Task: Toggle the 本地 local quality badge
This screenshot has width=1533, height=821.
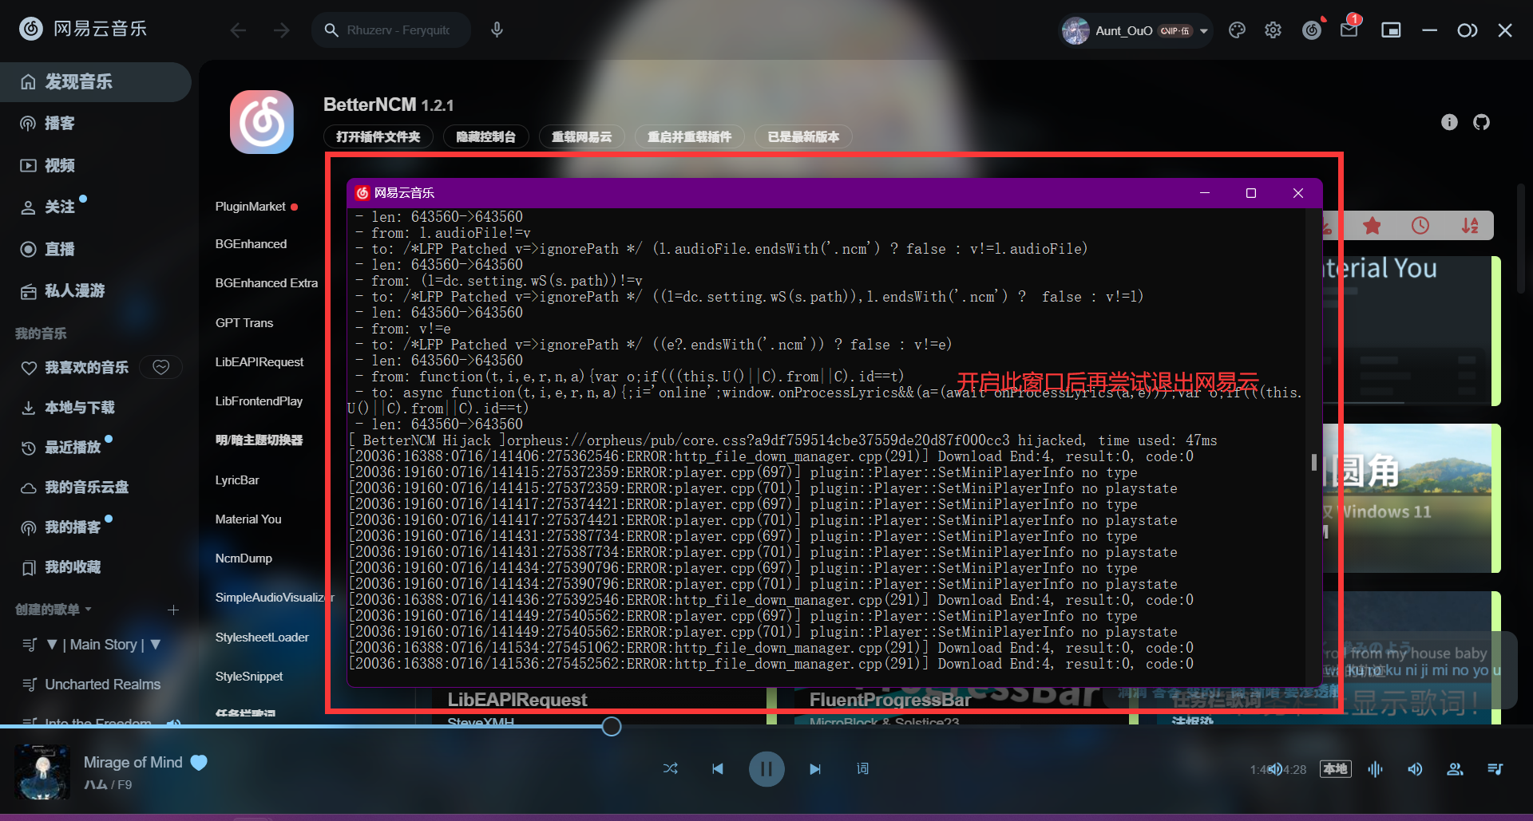Action: [x=1335, y=769]
